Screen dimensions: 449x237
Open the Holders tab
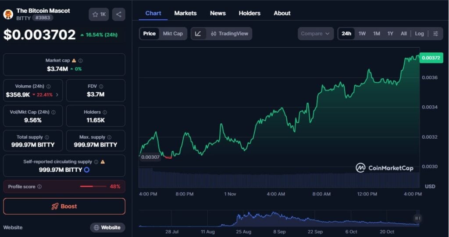click(x=249, y=13)
